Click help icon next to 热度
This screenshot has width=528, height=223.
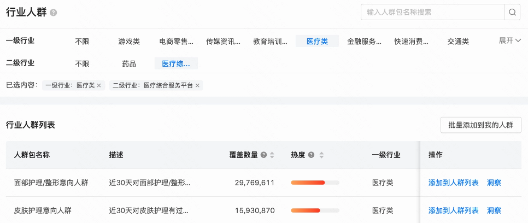point(311,155)
